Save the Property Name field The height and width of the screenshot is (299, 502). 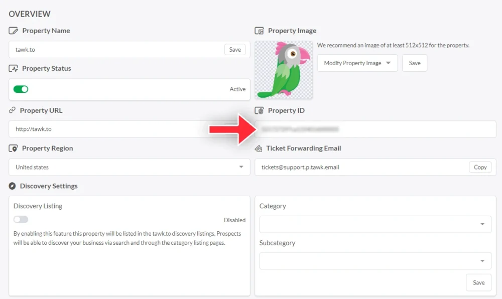[235, 50]
